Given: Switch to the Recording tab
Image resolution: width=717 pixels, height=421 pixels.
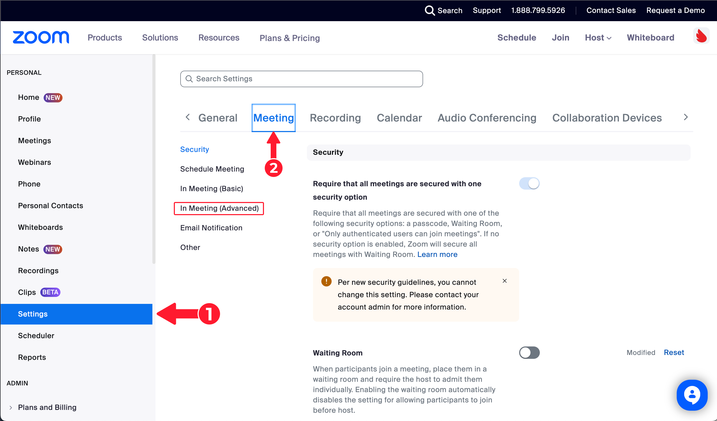Looking at the screenshot, I should click(335, 118).
